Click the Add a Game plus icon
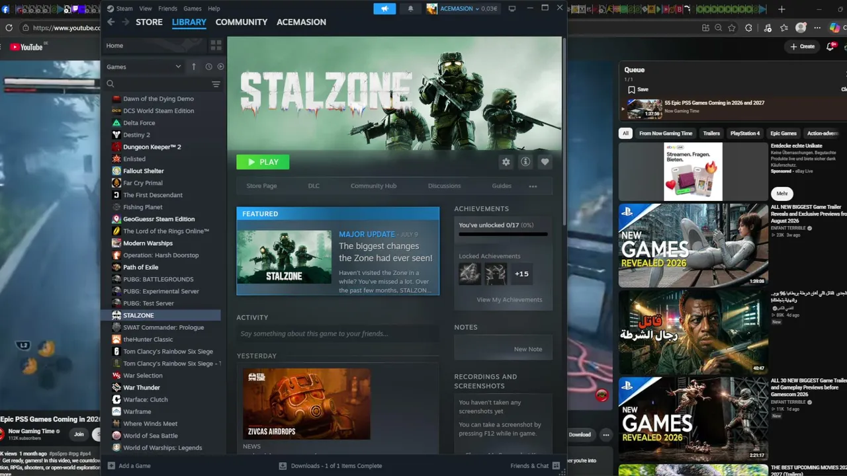847x476 pixels. (x=111, y=466)
